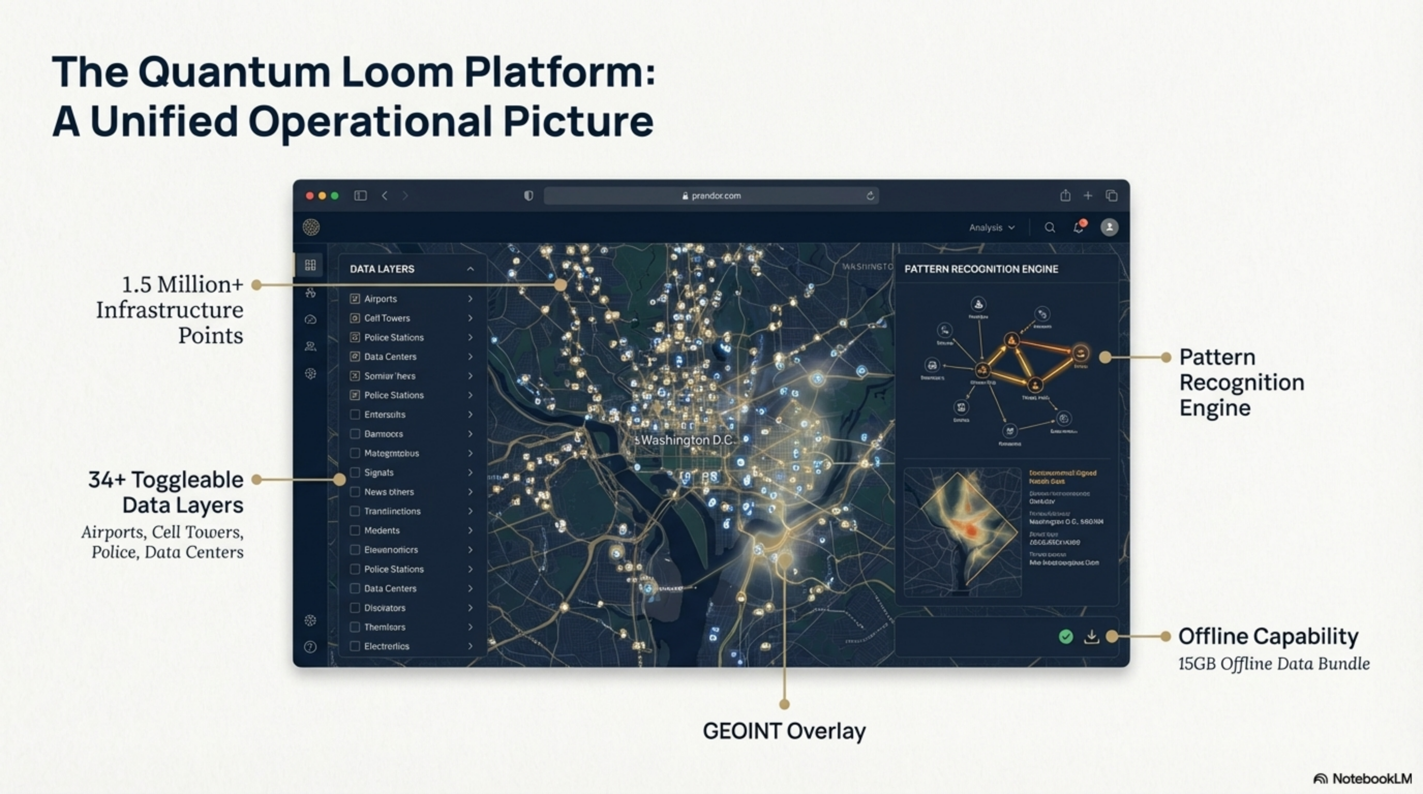Screen dimensions: 1423x794
Task: Click the notification bell icon
Action: click(x=1078, y=227)
